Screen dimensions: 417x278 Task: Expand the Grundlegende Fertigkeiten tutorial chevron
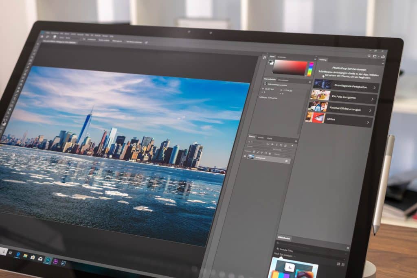click(x=375, y=87)
